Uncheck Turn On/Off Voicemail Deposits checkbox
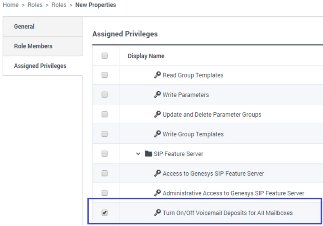The width and height of the screenshot is (323, 226). pyautogui.click(x=105, y=213)
